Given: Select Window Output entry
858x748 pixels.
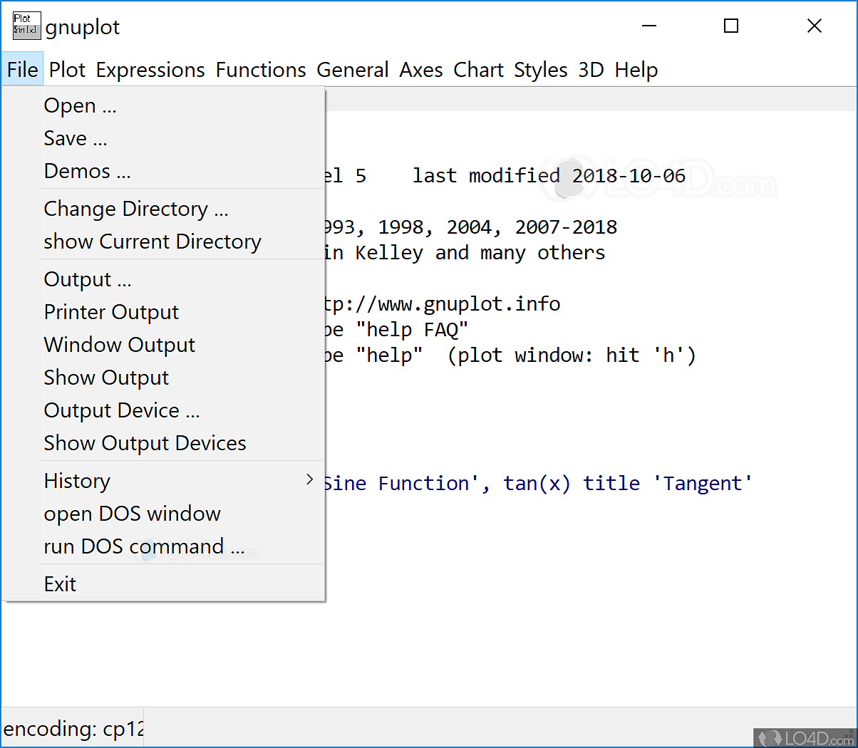Looking at the screenshot, I should 119,345.
